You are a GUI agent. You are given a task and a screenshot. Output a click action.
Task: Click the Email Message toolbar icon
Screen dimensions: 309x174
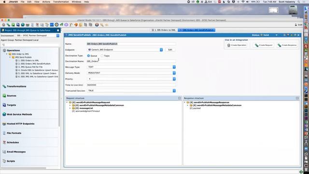click(x=42, y=25)
